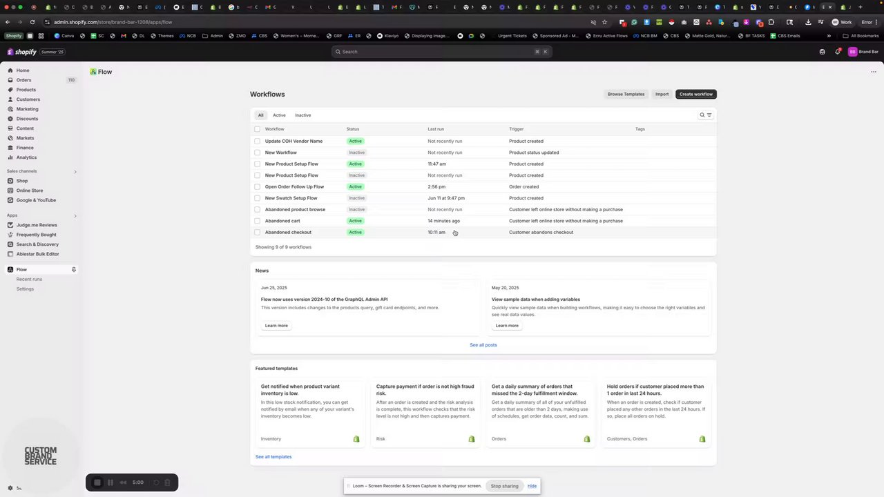Rewind the Loom recording
884x497 pixels.
click(x=123, y=483)
